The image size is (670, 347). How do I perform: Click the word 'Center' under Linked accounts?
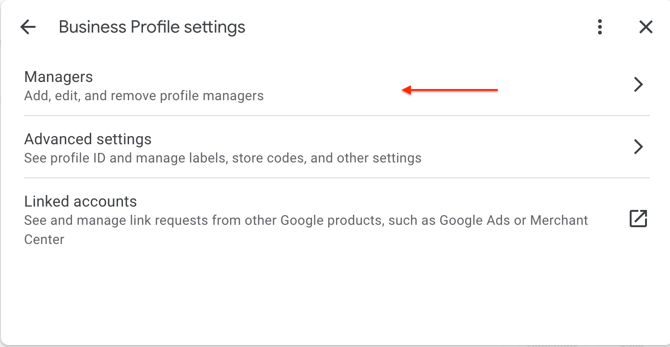(44, 239)
